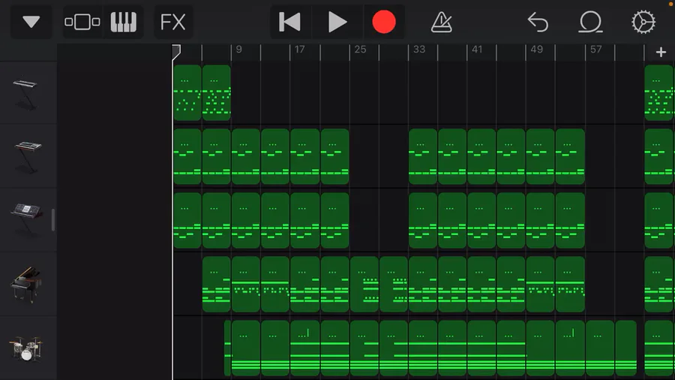Go to beginning of the song
The height and width of the screenshot is (380, 675).
[x=289, y=22]
